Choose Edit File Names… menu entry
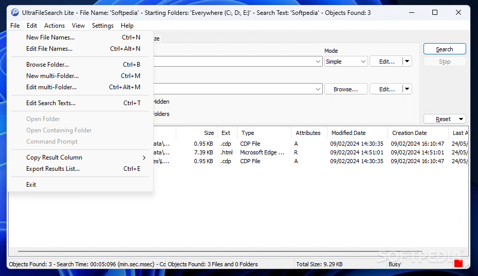478x276 pixels. 80,49
